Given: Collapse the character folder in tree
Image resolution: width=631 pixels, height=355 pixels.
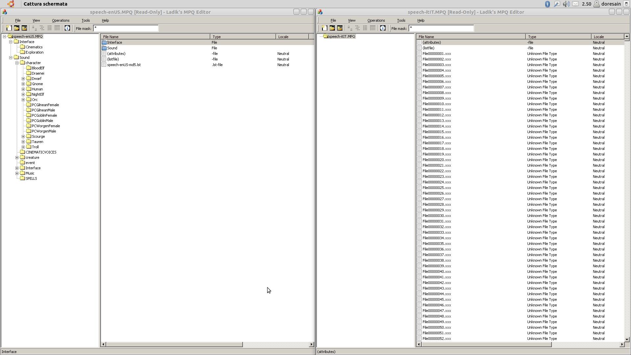Looking at the screenshot, I should coord(17,63).
